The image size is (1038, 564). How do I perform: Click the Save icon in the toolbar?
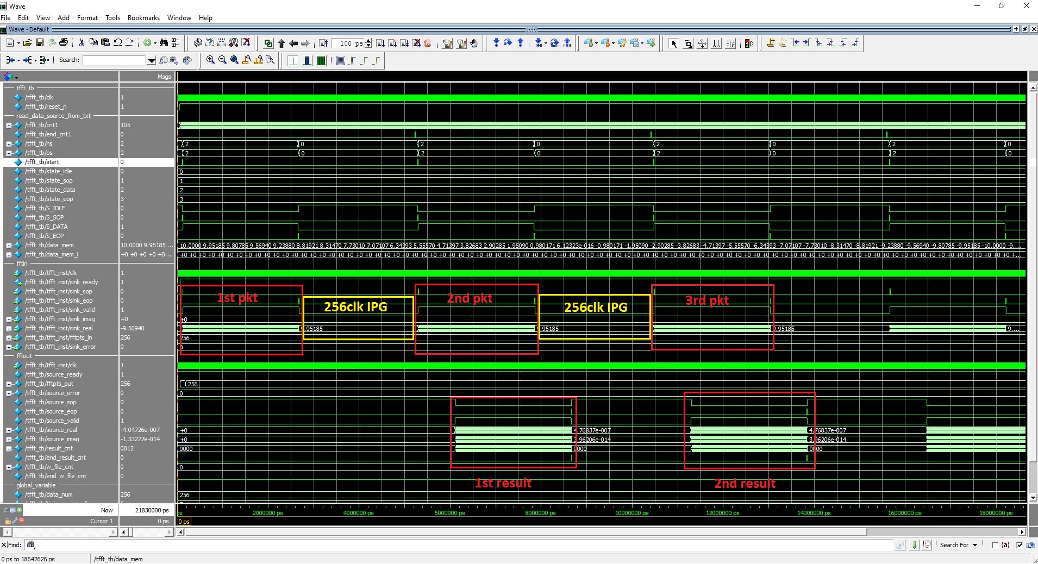[x=39, y=43]
